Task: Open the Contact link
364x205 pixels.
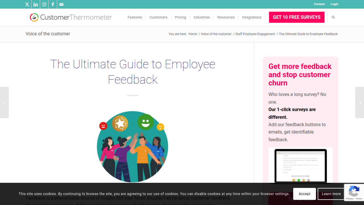Action: (319, 4)
